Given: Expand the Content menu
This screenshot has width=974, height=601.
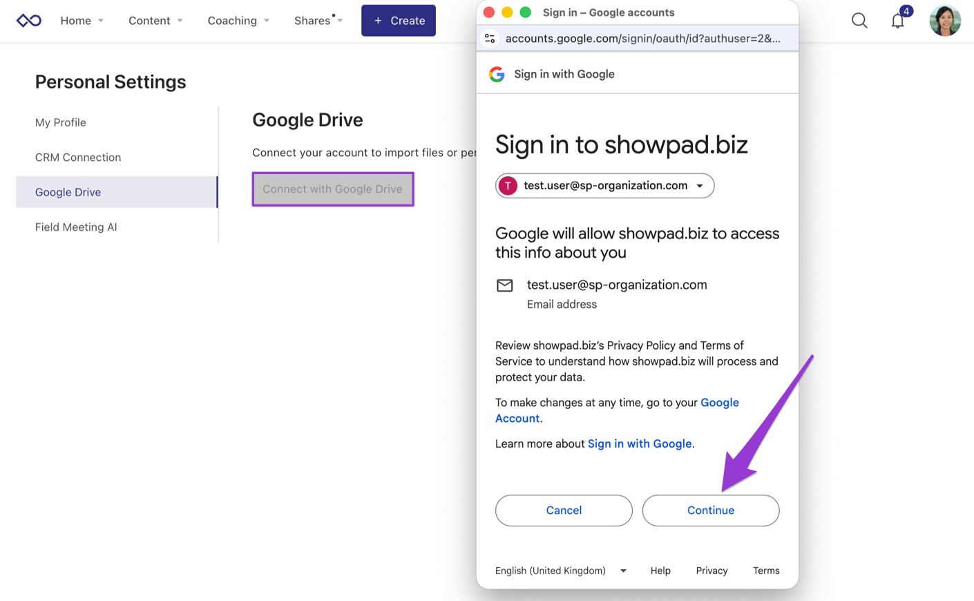Looking at the screenshot, I should (155, 21).
